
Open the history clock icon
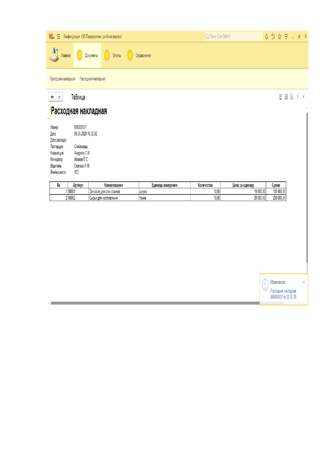(x=273, y=36)
